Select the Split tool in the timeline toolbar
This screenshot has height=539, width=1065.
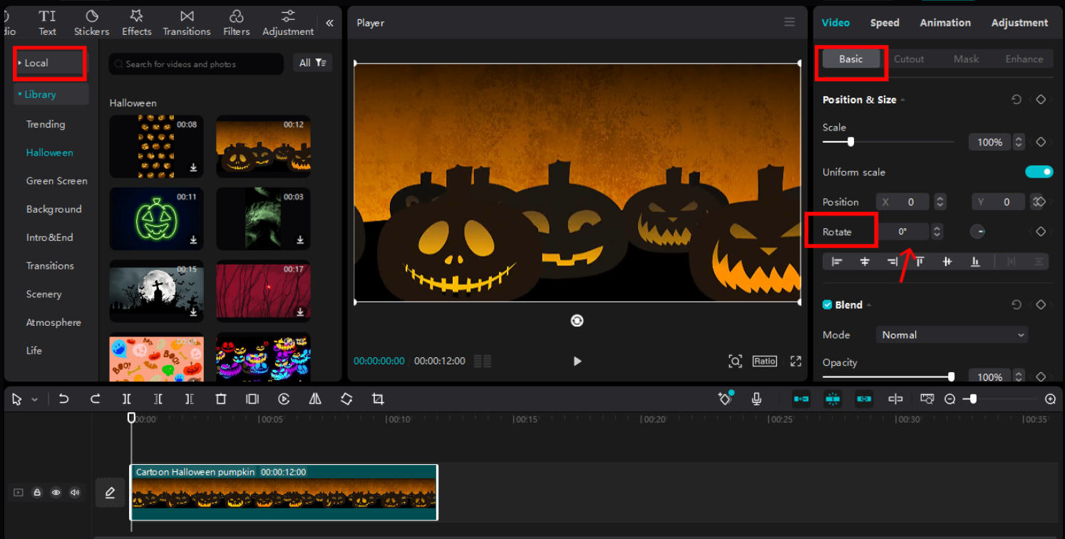tap(127, 399)
